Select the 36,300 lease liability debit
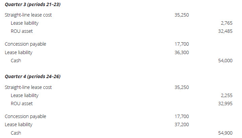 point(182,52)
